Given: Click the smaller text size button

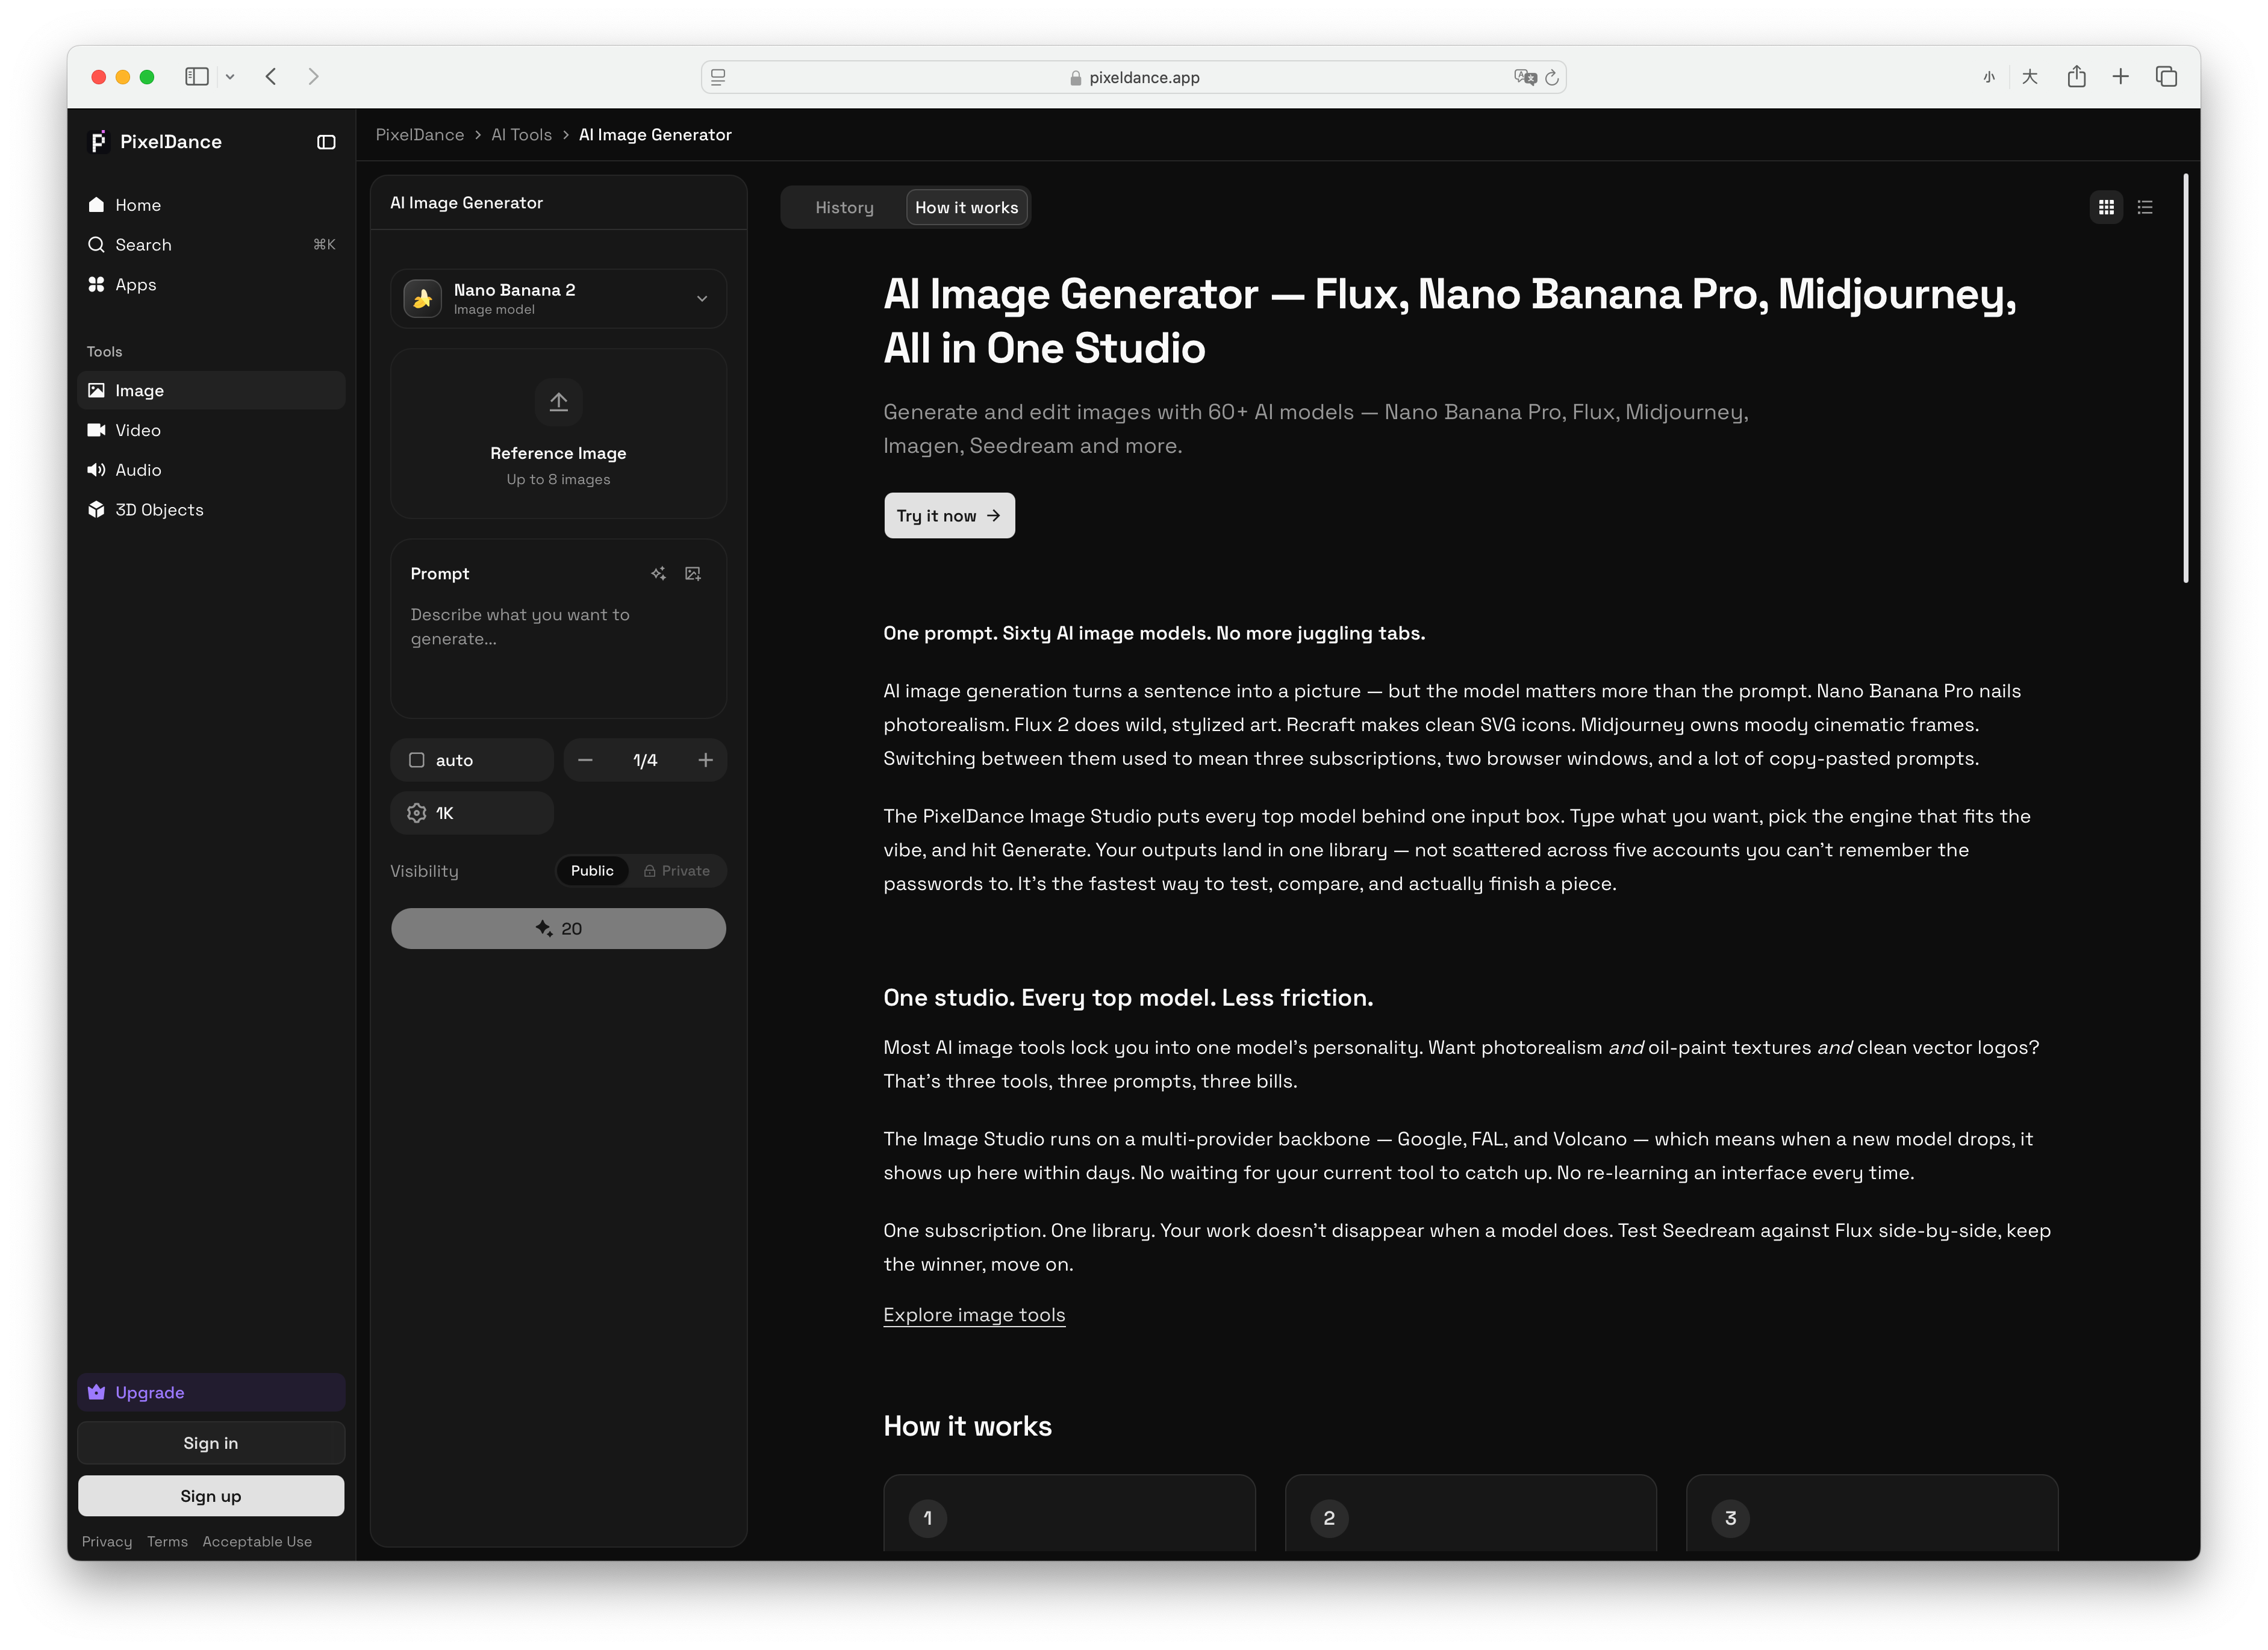Looking at the screenshot, I should [x=1990, y=77].
